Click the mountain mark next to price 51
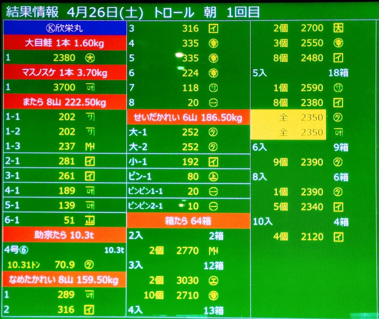This screenshot has height=319, width=379. 89,221
